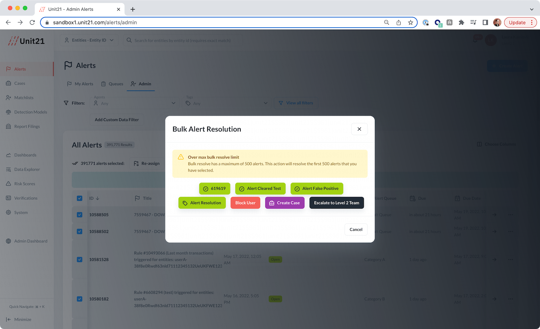This screenshot has width=540, height=329.
Task: Cancel the bulk resolution dialog
Action: [356, 230]
